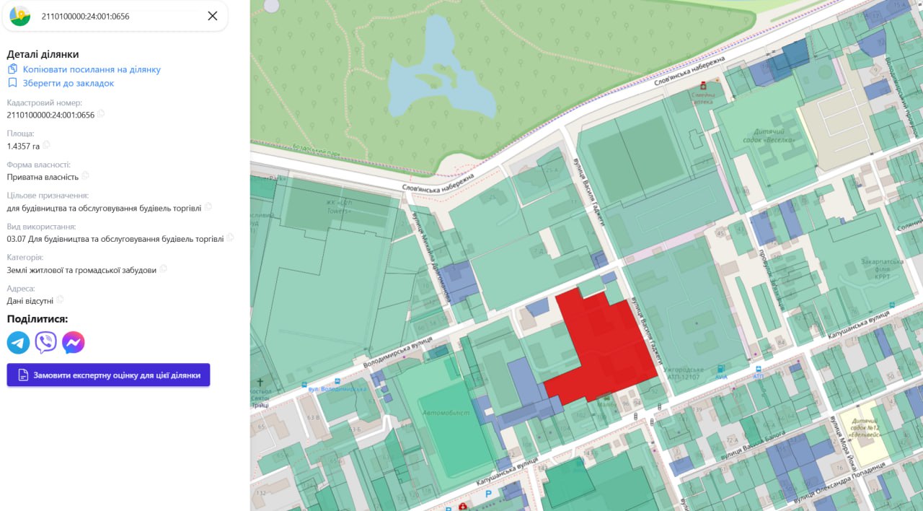Share the parcel via Viber
The height and width of the screenshot is (511, 923).
point(46,342)
